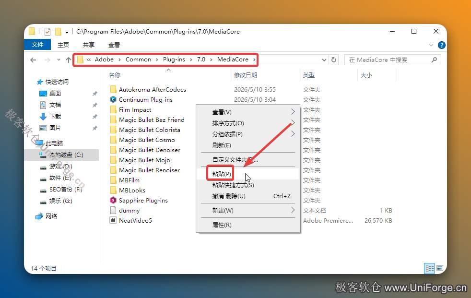
Task: Choose 粘贴(P) from the context menu
Action: [248, 174]
